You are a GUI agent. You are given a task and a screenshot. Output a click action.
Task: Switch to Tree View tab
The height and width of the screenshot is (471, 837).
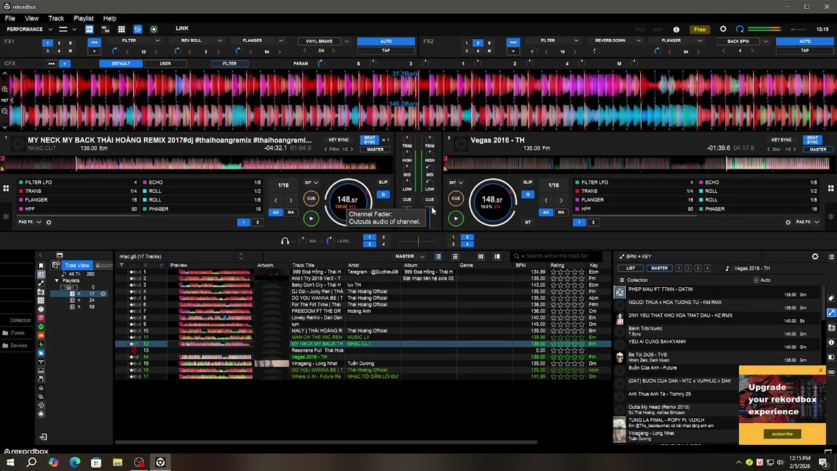click(77, 266)
